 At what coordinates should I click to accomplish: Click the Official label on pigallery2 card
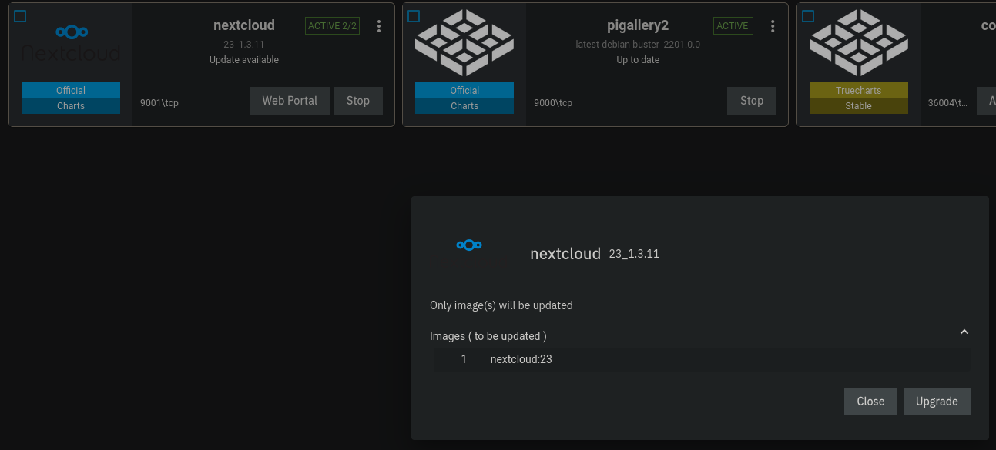464,90
